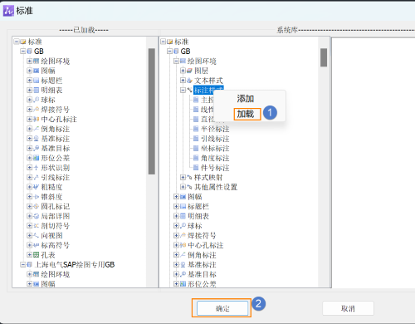
Task: Select 球标 in system library tree
Action: pyautogui.click(x=195, y=226)
